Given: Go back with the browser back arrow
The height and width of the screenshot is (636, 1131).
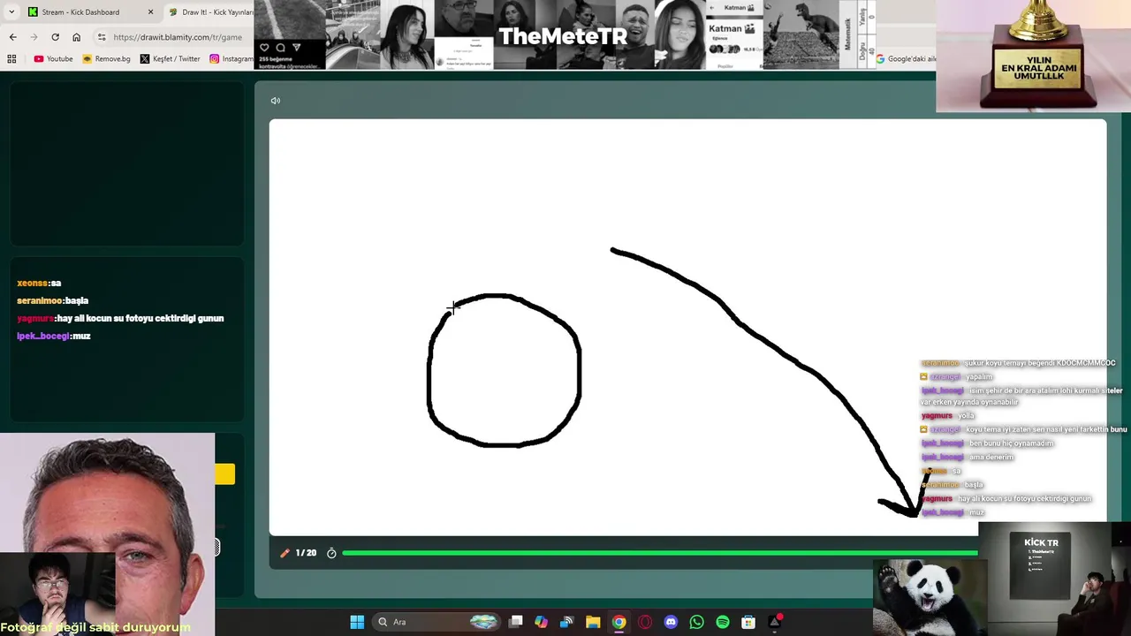Looking at the screenshot, I should pos(12,37).
